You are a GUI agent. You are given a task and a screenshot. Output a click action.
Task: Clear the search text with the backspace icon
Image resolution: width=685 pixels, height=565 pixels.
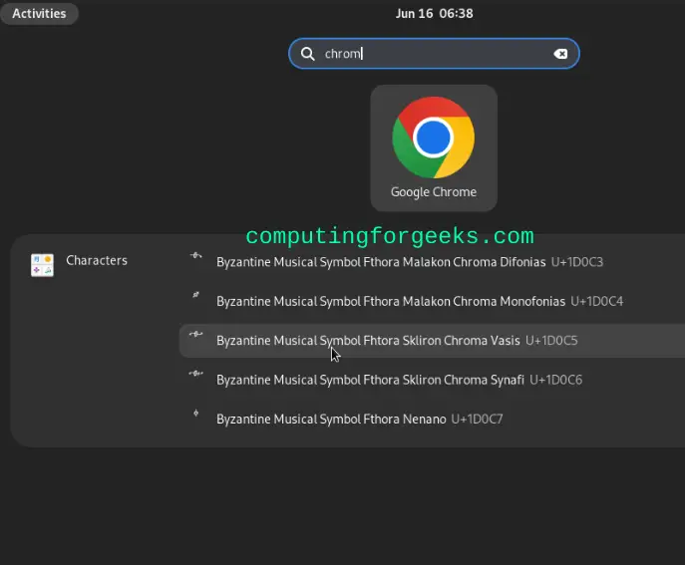(560, 54)
